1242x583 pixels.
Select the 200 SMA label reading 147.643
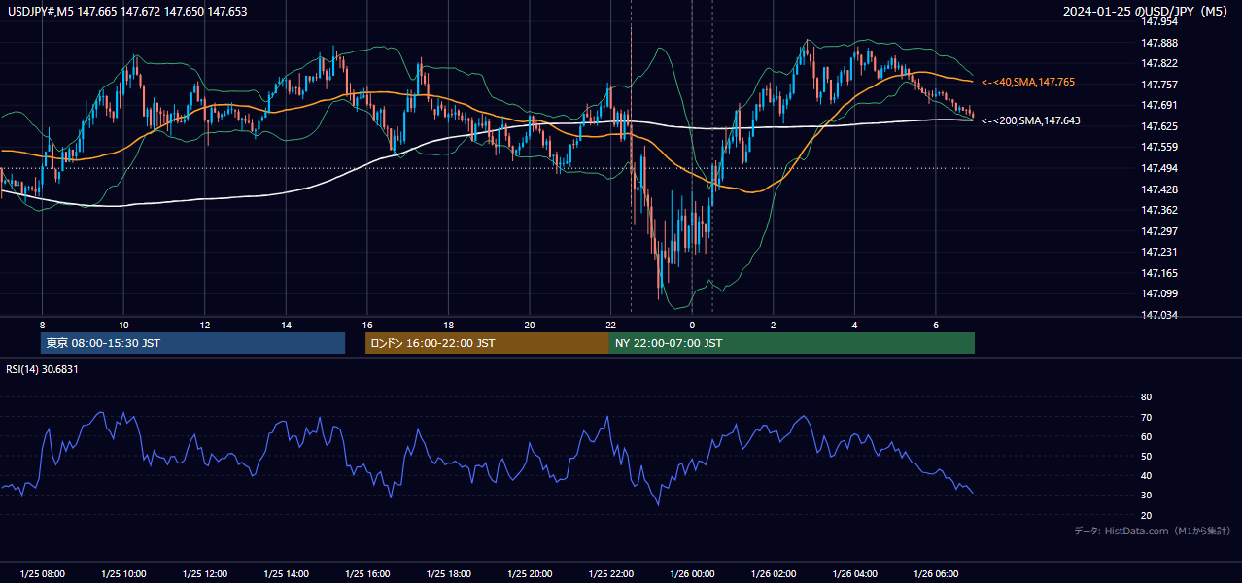tap(1031, 120)
